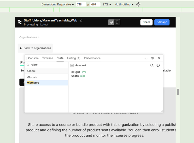Open the Dimensions: Responsive dropdown
Viewport: 194px width, 143px height.
[58, 5]
